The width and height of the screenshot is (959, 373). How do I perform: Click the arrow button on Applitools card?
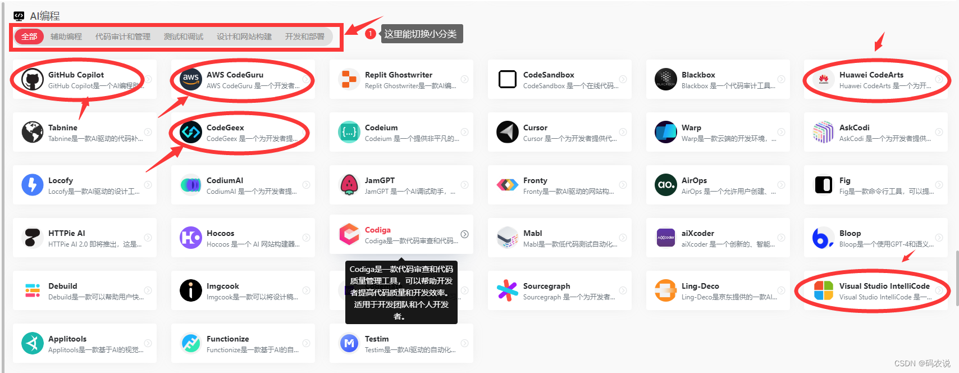coord(148,343)
